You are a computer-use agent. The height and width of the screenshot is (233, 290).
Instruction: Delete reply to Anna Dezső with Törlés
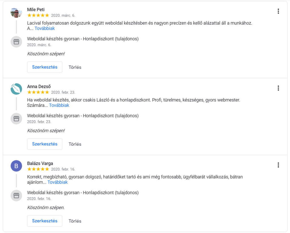coord(75,144)
